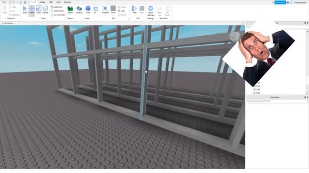Click the What's New button
309x173 pixels.
tap(280, 2)
